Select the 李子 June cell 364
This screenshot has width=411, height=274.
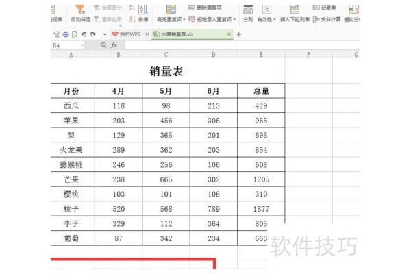click(x=213, y=224)
